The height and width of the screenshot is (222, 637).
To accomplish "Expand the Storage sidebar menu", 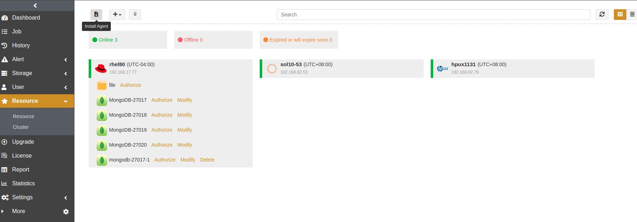I will click(22, 73).
